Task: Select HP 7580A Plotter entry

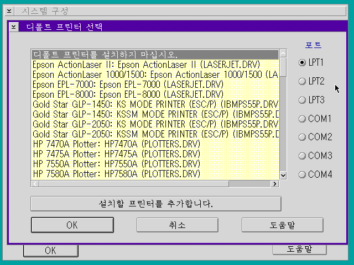Action: (155, 174)
